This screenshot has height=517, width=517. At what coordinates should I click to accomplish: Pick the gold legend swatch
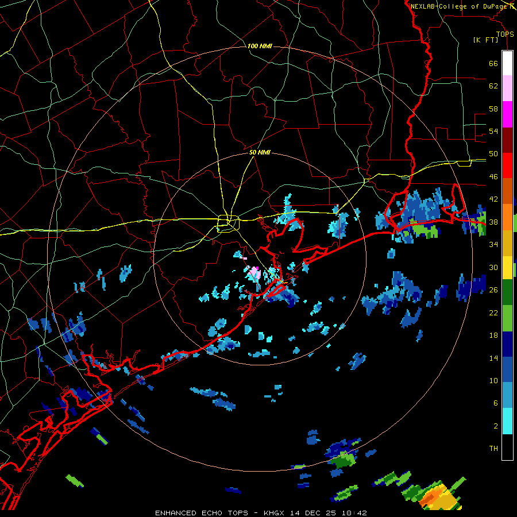[507, 243]
